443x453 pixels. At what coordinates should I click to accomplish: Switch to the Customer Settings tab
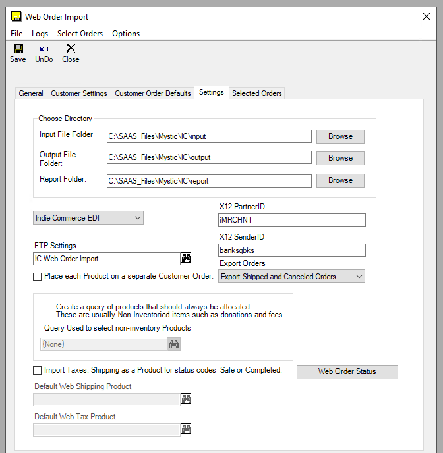pyautogui.click(x=79, y=93)
